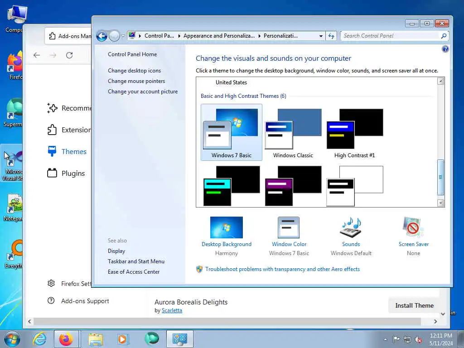Click Firefox forward arrow
Image resolution: width=464 pixels, height=348 pixels.
[x=53, y=55]
